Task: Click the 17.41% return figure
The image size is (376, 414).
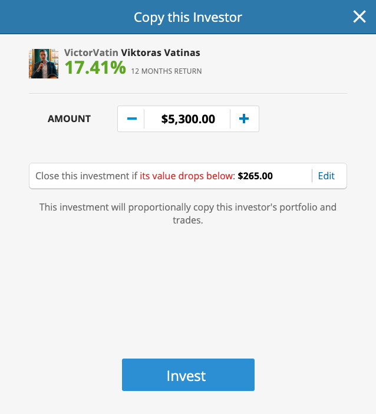Action: click(x=95, y=68)
